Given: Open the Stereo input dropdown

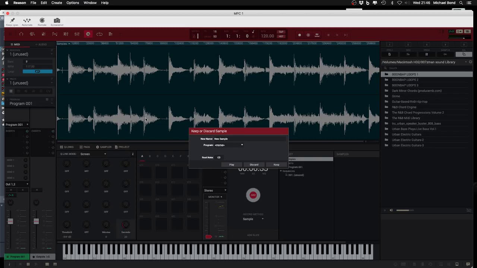Looking at the screenshot, I should coord(215,191).
